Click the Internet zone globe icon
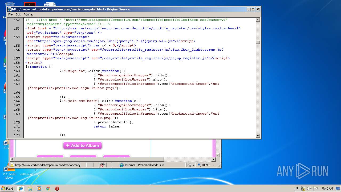Screen dimensions: 341x192 [x=122, y=165]
